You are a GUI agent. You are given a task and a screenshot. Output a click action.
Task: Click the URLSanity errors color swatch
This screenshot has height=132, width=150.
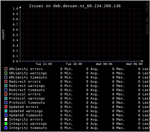click(x=6, y=69)
